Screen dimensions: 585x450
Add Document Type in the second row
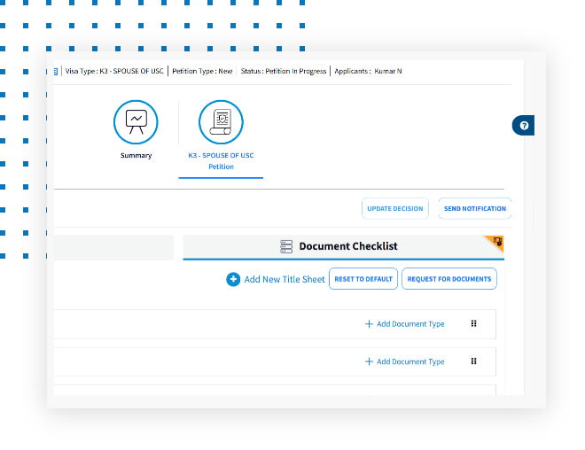pos(405,361)
